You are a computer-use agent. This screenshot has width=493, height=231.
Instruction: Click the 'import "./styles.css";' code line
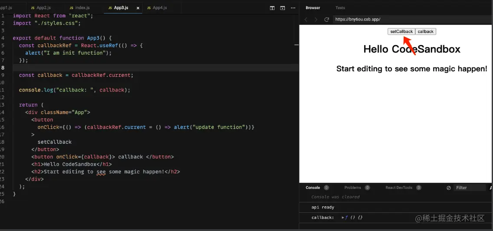(47, 23)
